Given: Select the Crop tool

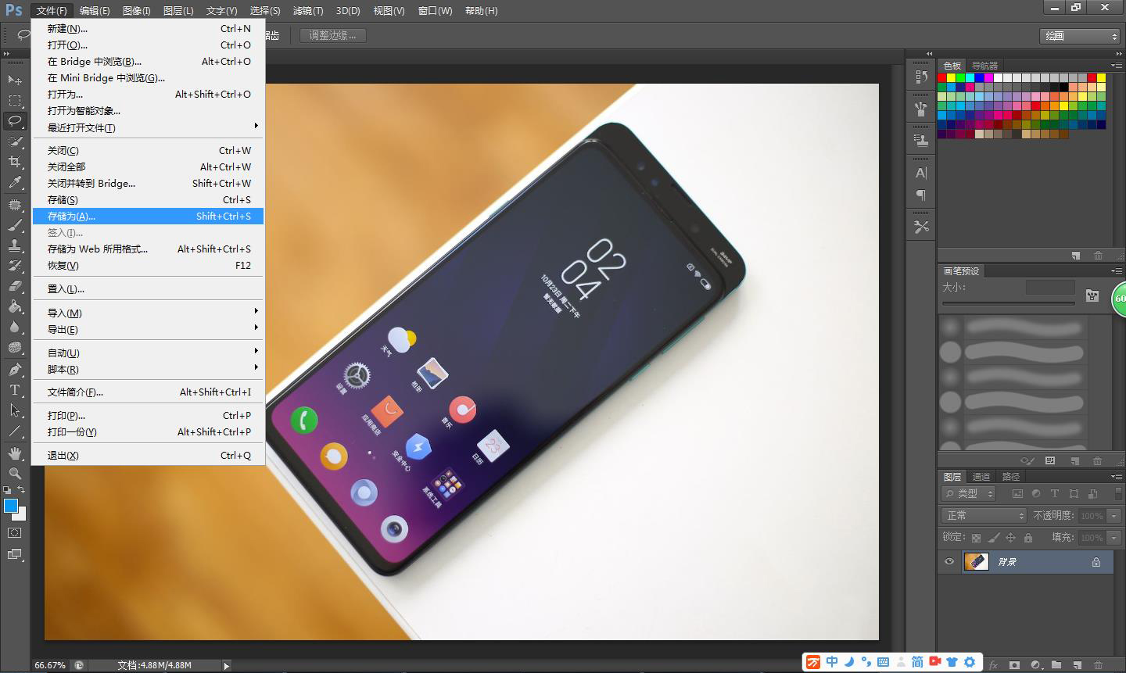Looking at the screenshot, I should (14, 162).
